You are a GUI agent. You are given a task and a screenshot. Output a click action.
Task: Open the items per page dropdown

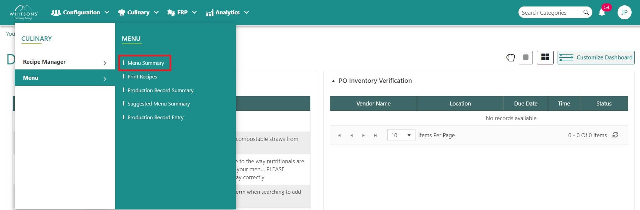[x=401, y=135]
